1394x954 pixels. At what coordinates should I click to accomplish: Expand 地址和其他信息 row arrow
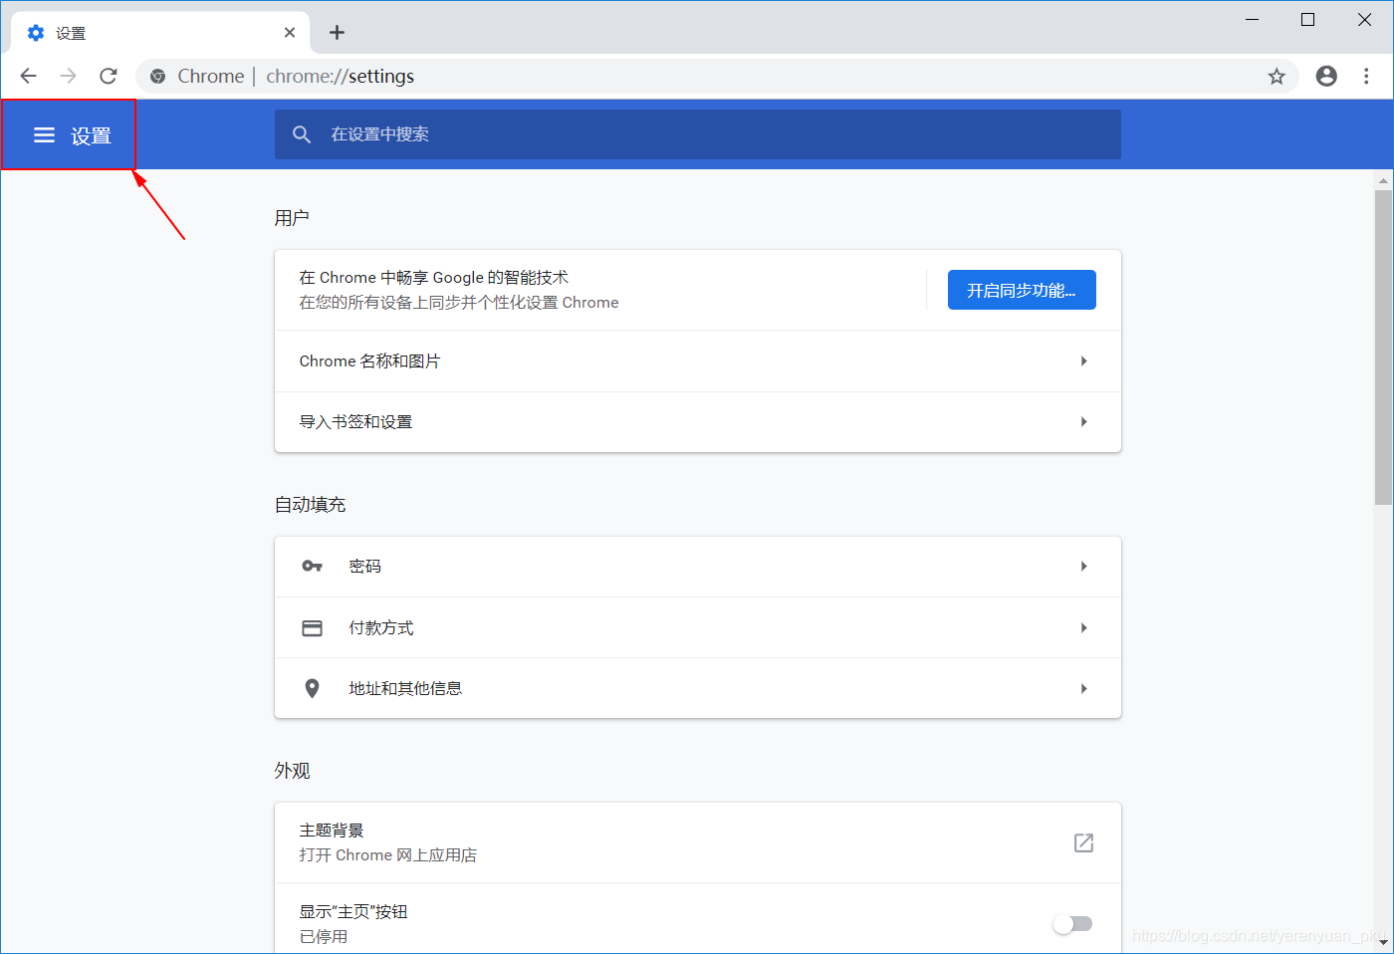pos(1083,688)
